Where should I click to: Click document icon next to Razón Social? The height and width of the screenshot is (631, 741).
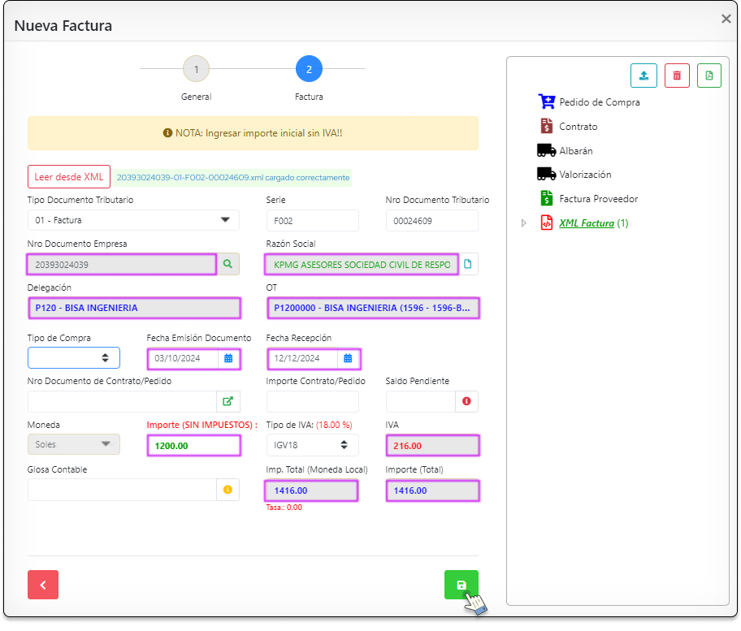click(468, 264)
